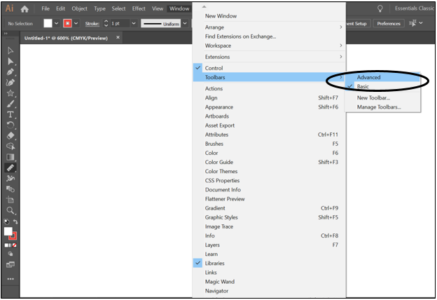Image resolution: width=437 pixels, height=300 pixels.
Task: Select the toolbar fill color box
Action: (x=8, y=231)
